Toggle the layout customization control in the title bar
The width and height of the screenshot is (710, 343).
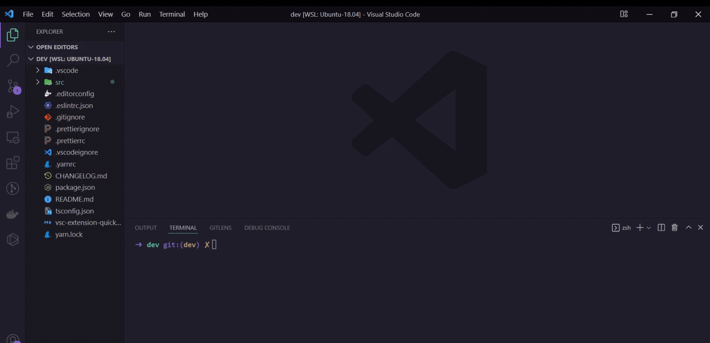pyautogui.click(x=624, y=14)
